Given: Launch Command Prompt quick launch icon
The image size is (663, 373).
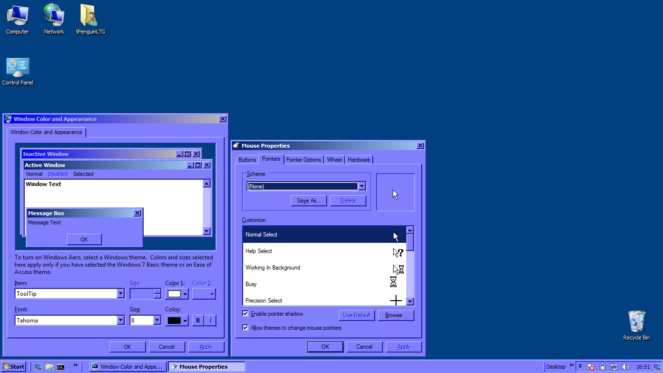Looking at the screenshot, I should coord(61,367).
